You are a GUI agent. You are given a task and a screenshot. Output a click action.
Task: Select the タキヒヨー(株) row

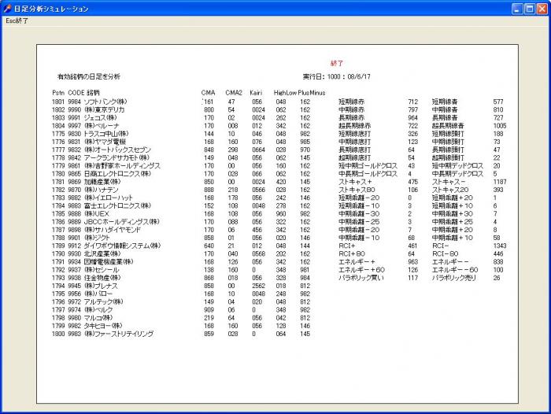click(x=181, y=326)
